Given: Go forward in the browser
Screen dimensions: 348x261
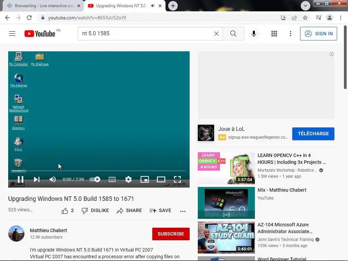Looking at the screenshot, I should [18, 18].
